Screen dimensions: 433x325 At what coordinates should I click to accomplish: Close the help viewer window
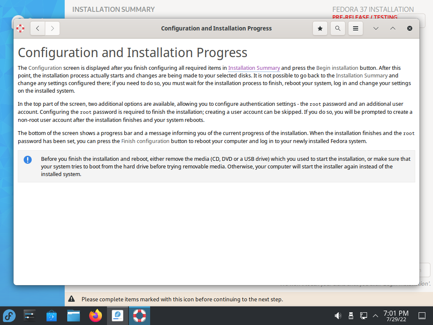point(410,28)
